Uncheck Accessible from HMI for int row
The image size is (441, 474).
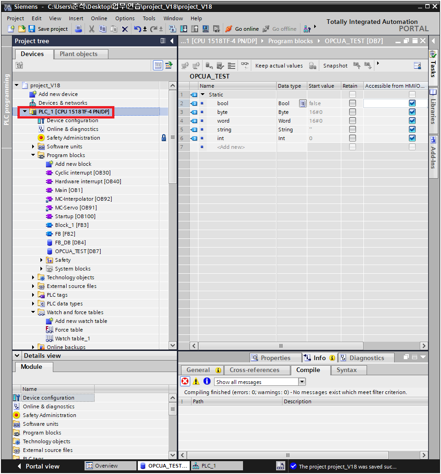pyautogui.click(x=412, y=138)
